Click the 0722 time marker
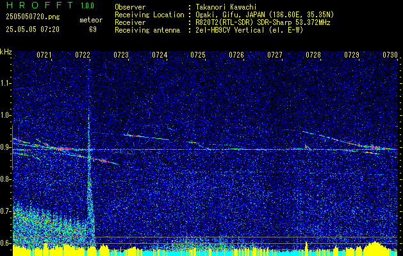 click(x=83, y=55)
